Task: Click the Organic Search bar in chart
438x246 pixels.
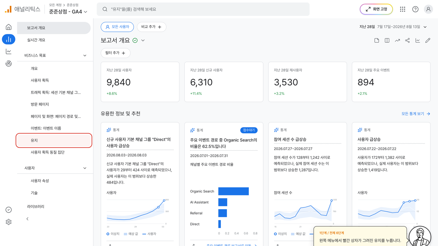Action: coord(233,191)
